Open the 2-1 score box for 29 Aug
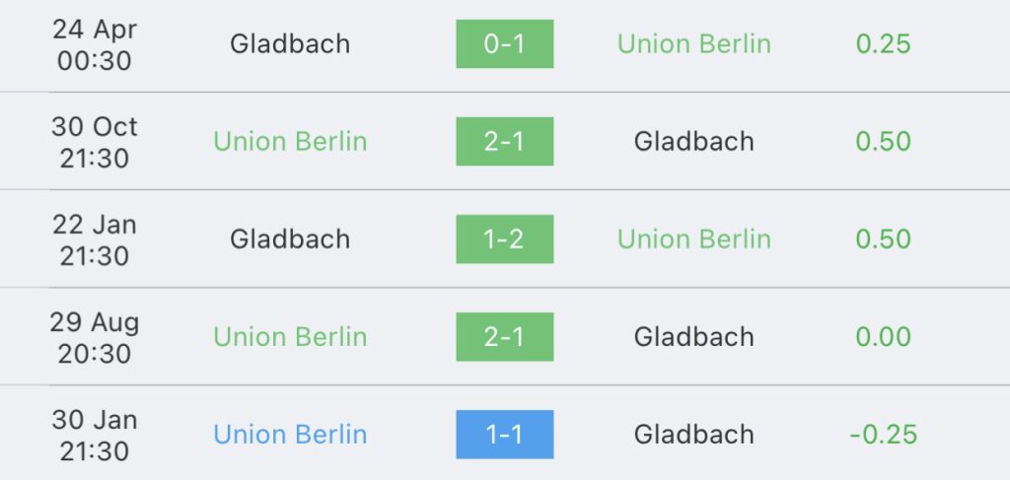The image size is (1010, 480). [504, 337]
